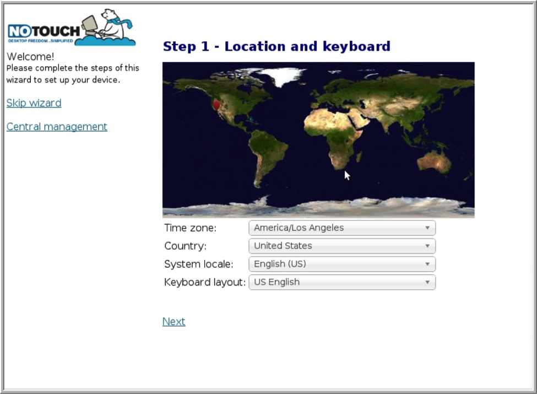Click the Skip wizard link
The height and width of the screenshot is (394, 537).
34,103
